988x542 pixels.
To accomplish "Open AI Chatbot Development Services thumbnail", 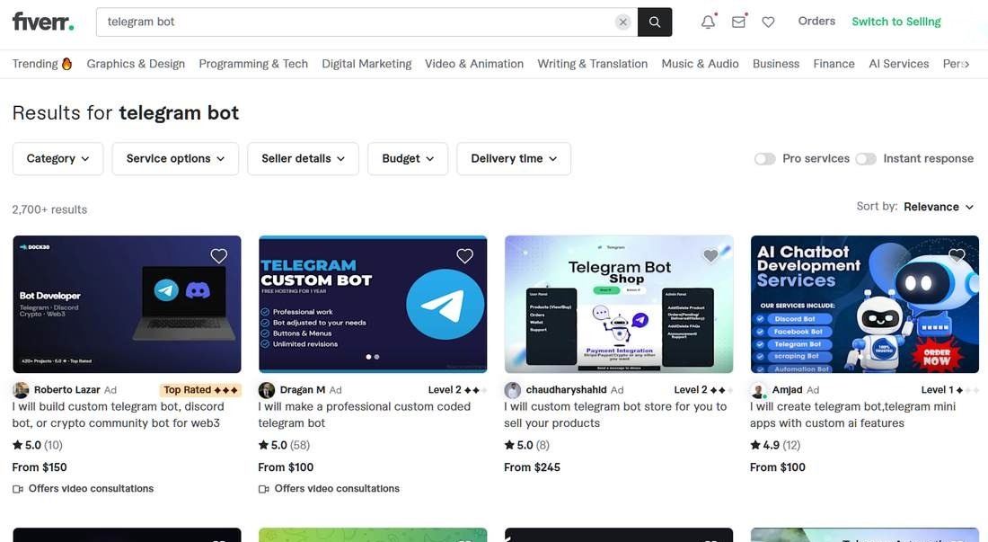I will [x=864, y=305].
